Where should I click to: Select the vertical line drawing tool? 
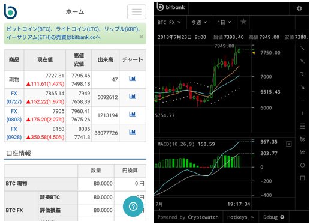(x=303, y=114)
